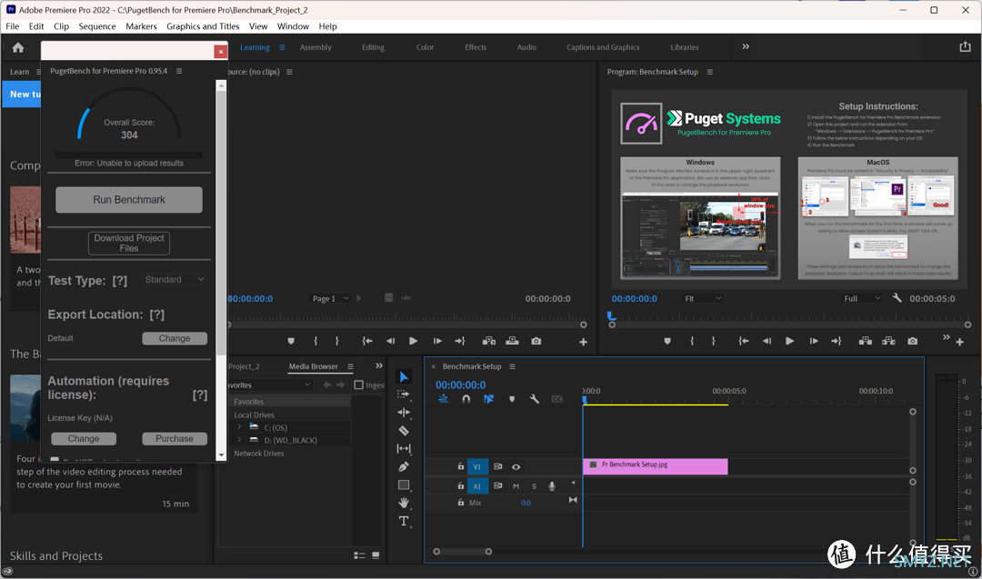Image resolution: width=982 pixels, height=579 pixels.
Task: Show overflow workspaces chevron
Action: (746, 47)
